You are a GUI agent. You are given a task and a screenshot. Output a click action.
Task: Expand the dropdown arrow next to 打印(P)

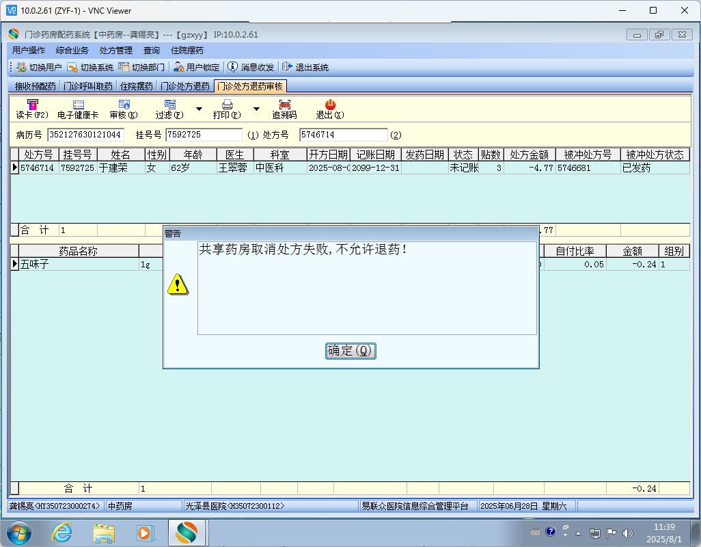tap(257, 109)
